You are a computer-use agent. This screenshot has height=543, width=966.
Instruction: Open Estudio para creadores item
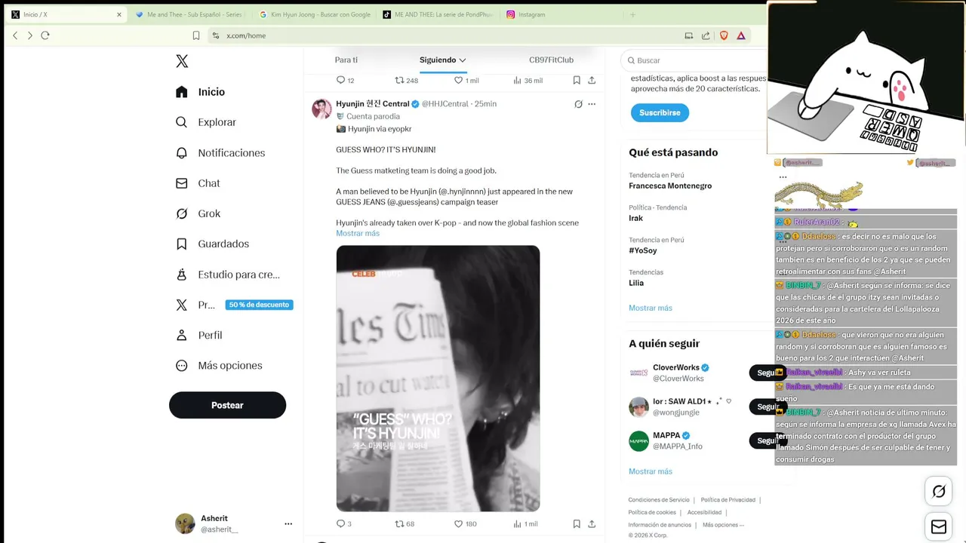click(227, 275)
